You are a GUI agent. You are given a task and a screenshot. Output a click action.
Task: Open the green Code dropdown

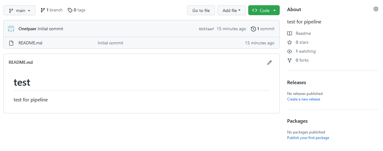click(264, 10)
